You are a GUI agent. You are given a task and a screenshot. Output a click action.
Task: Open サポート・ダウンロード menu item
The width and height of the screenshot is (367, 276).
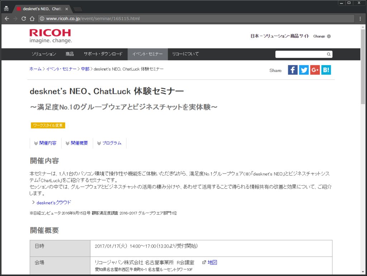(x=103, y=54)
